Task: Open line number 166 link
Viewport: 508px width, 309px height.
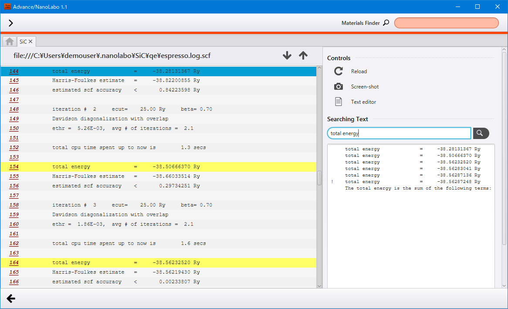Action: point(14,282)
